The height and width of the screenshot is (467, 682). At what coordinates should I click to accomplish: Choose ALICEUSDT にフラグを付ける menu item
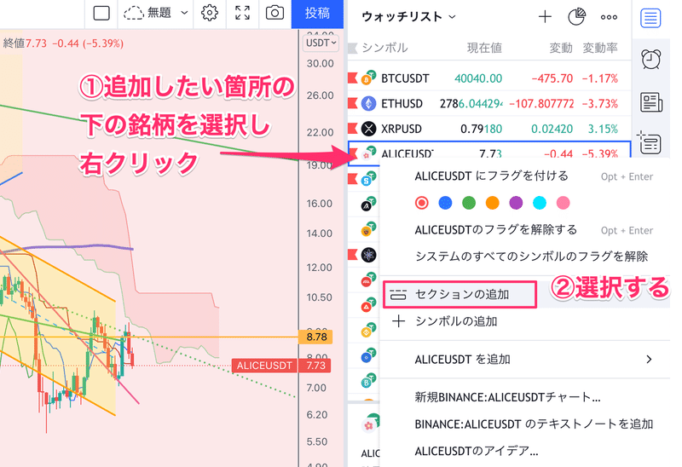pos(525,176)
